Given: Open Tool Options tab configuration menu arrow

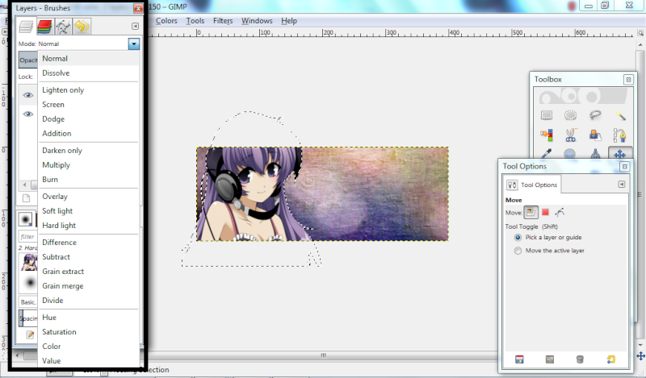Looking at the screenshot, I should tap(622, 185).
